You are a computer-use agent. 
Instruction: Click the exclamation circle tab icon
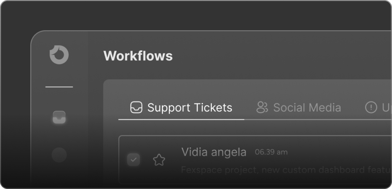click(371, 107)
